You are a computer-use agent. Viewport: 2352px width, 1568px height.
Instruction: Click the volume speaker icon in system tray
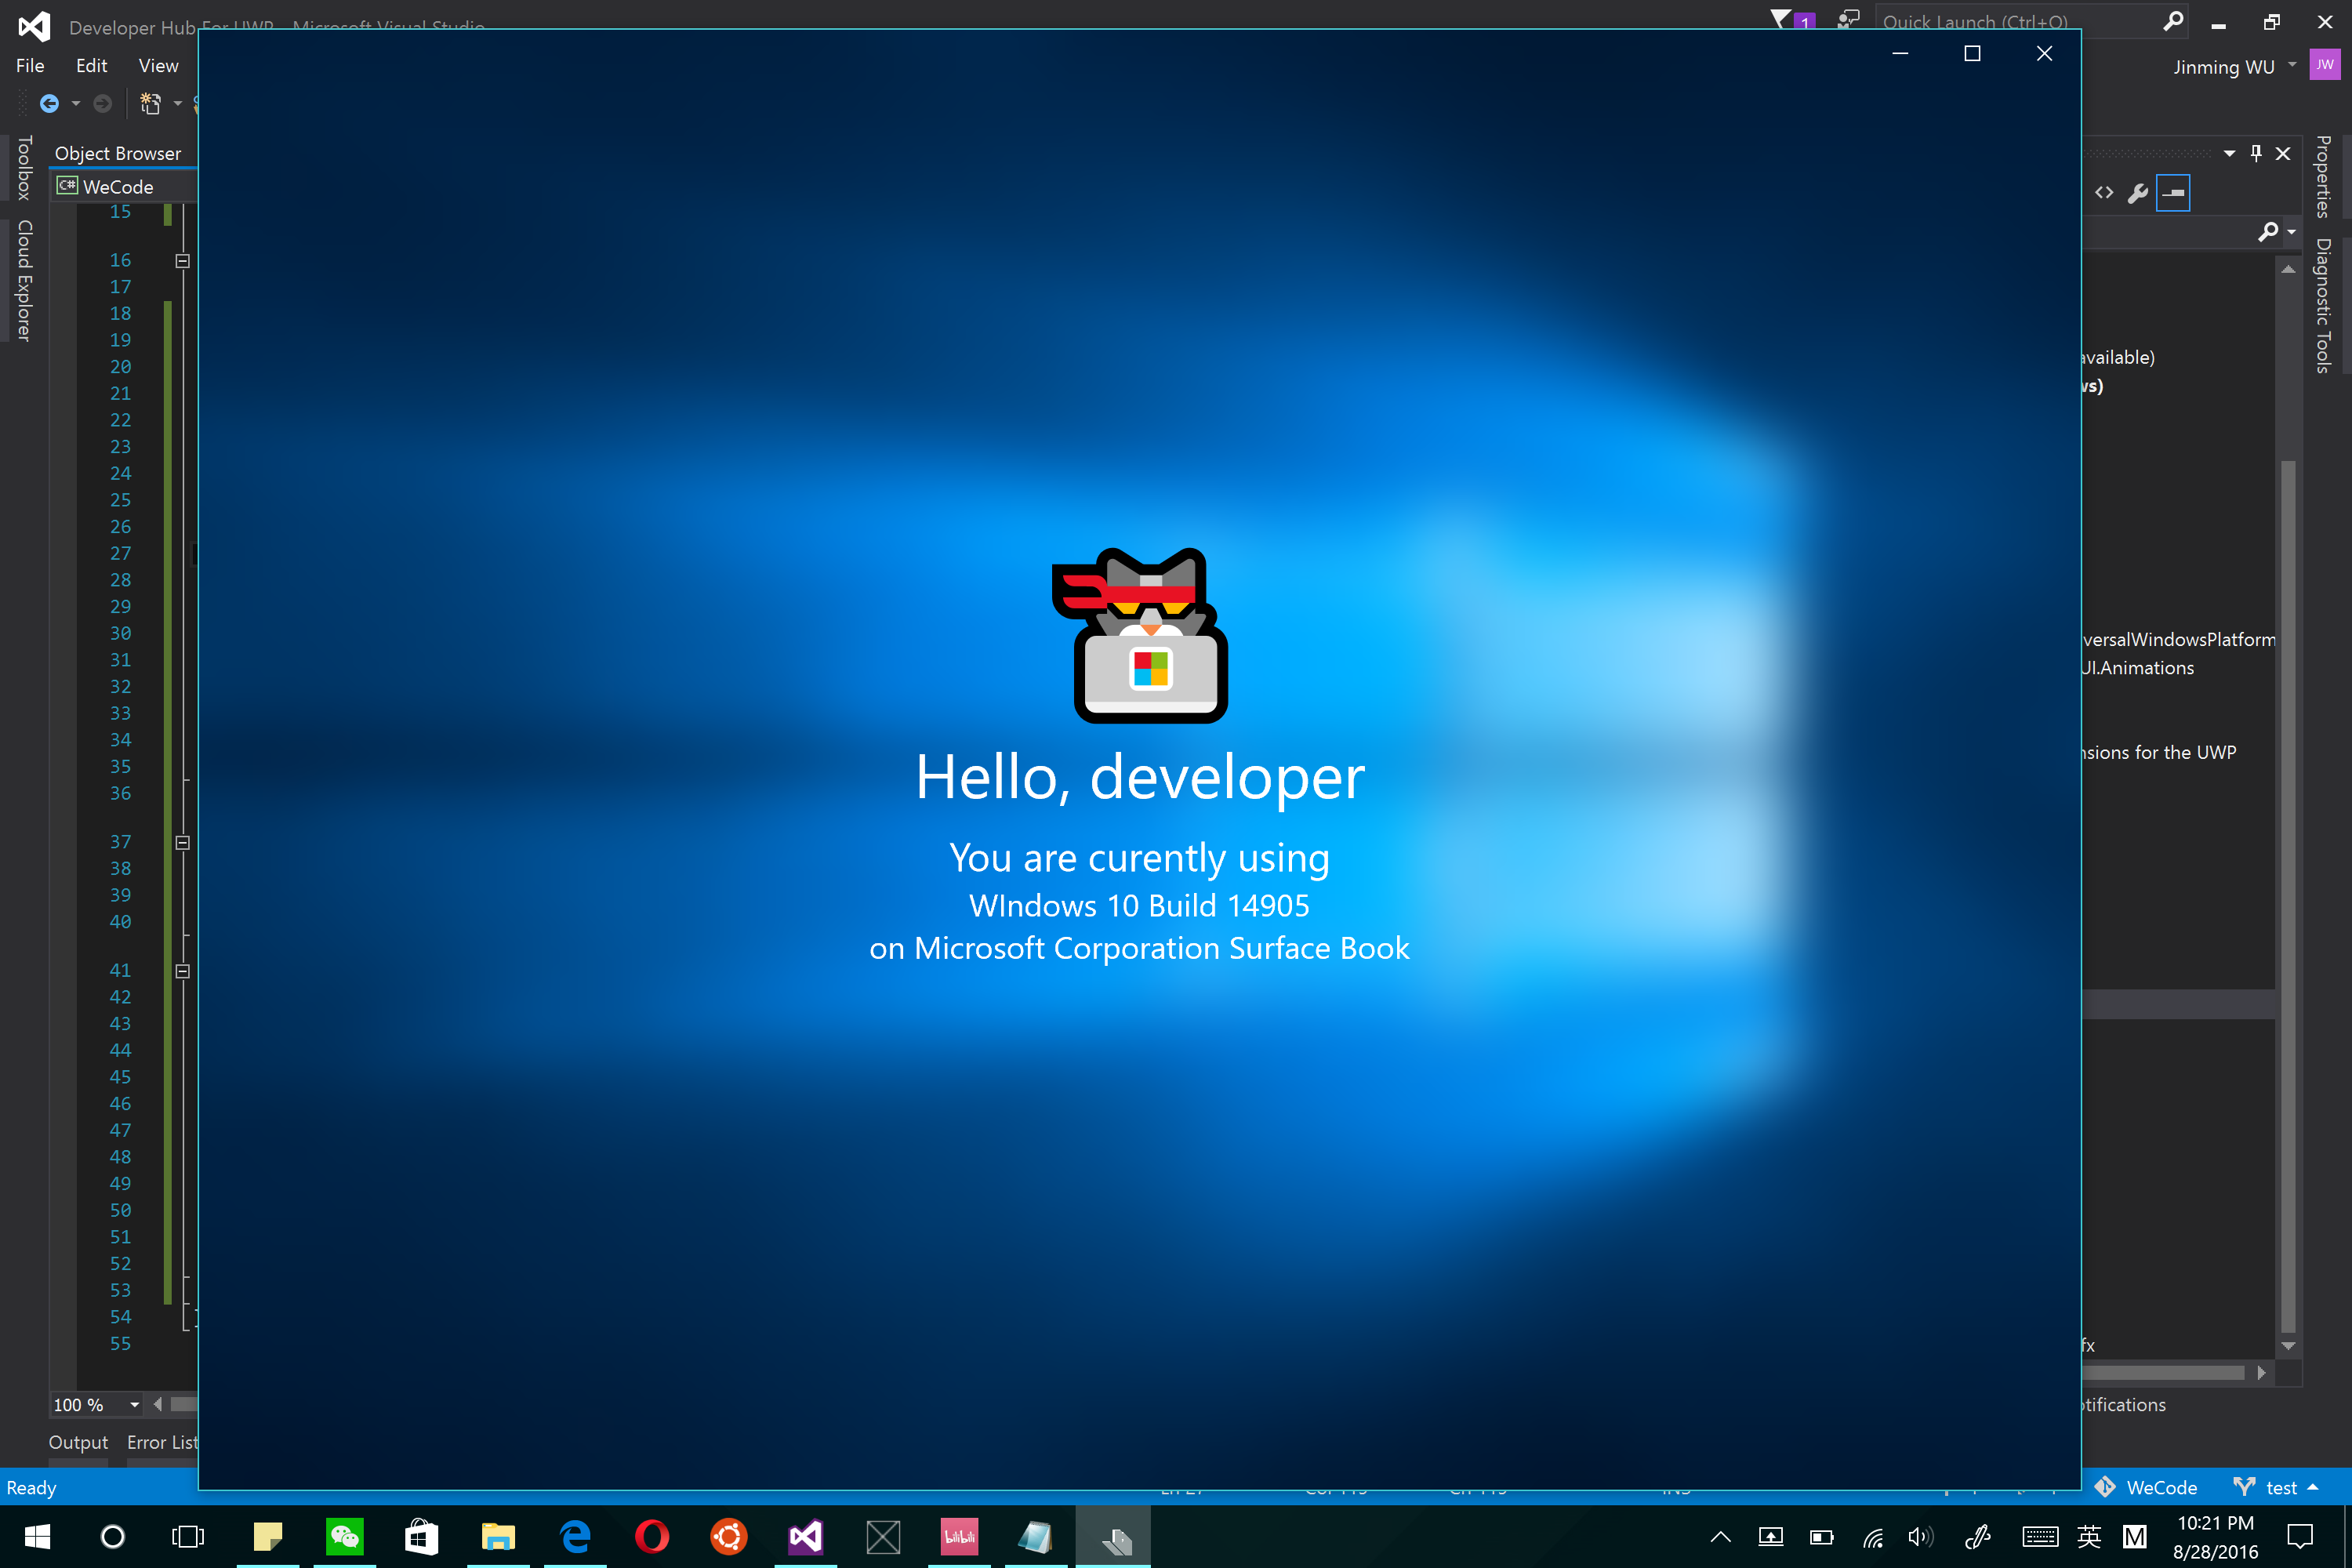(1920, 1537)
